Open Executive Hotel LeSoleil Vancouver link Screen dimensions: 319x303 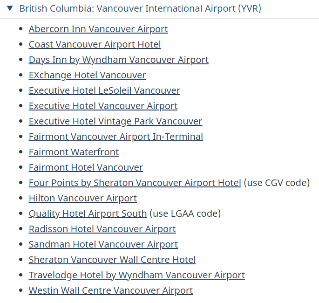click(x=104, y=90)
